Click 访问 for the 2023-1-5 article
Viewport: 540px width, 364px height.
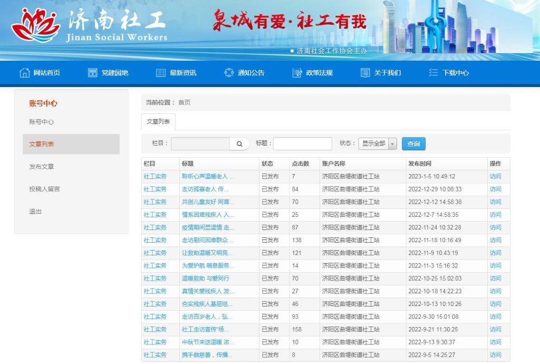[495, 177]
